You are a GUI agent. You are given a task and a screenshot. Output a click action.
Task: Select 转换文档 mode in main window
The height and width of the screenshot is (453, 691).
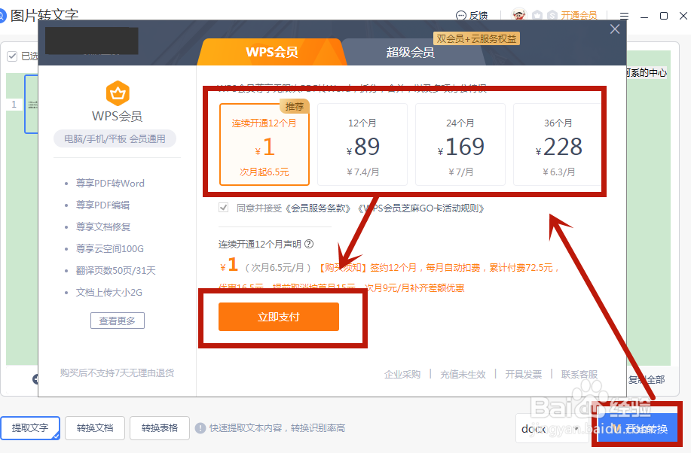(x=95, y=428)
